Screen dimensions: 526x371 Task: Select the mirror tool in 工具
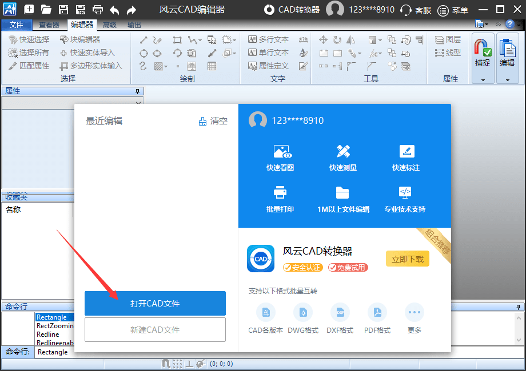point(350,40)
